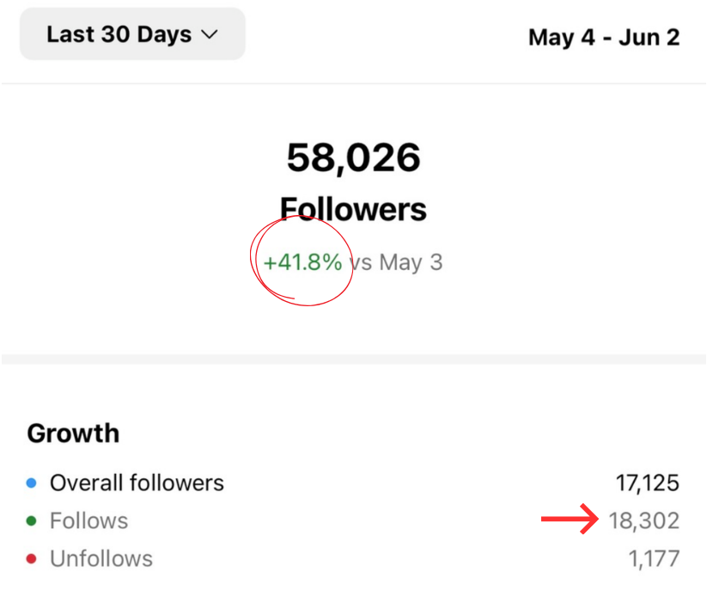The image size is (707, 615).
Task: Select the Unfollows row label
Action: [x=101, y=559]
